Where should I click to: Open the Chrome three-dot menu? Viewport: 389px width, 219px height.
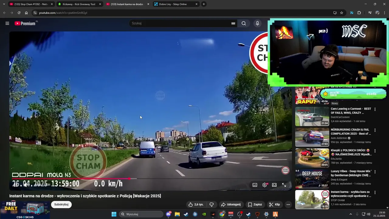point(385,13)
